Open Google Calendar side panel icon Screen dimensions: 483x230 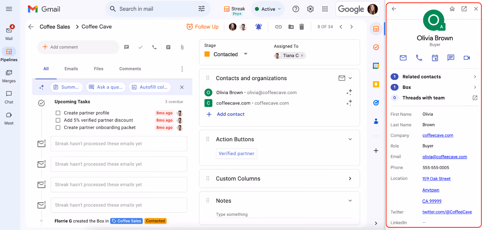pyautogui.click(x=376, y=66)
